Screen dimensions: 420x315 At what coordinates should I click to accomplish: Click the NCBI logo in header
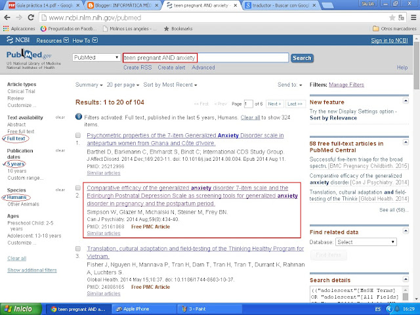tap(18, 40)
